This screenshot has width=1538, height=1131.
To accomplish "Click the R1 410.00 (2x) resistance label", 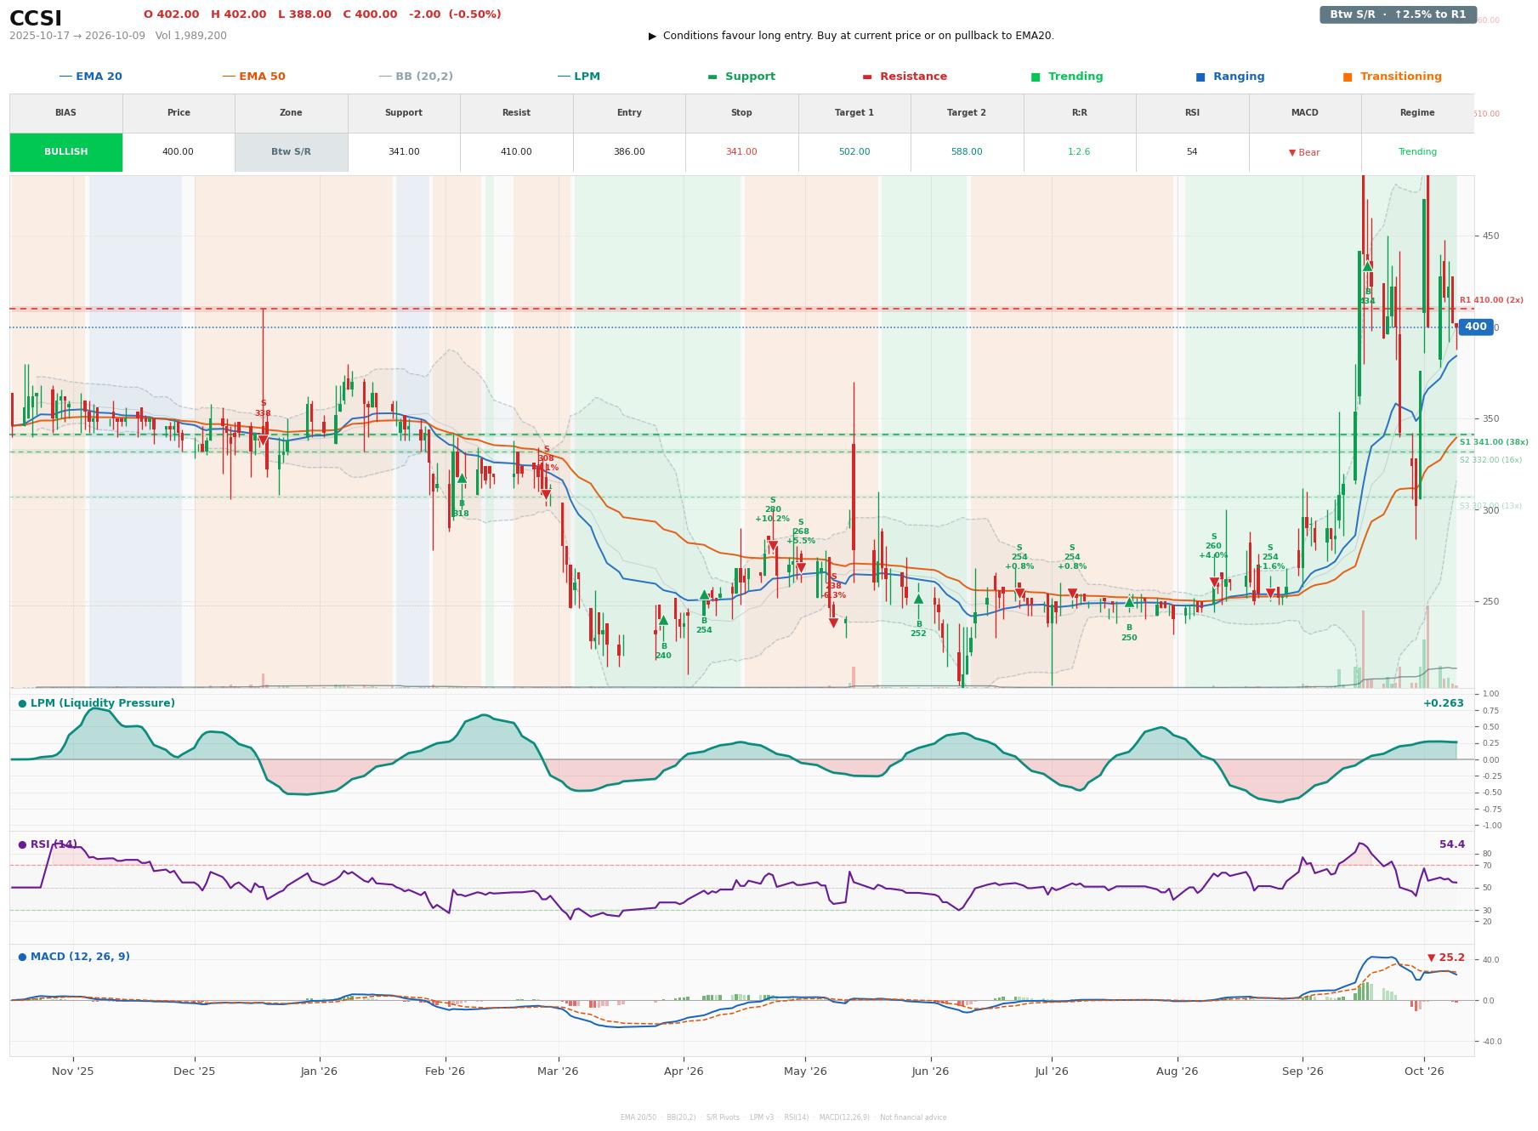I will [1491, 300].
